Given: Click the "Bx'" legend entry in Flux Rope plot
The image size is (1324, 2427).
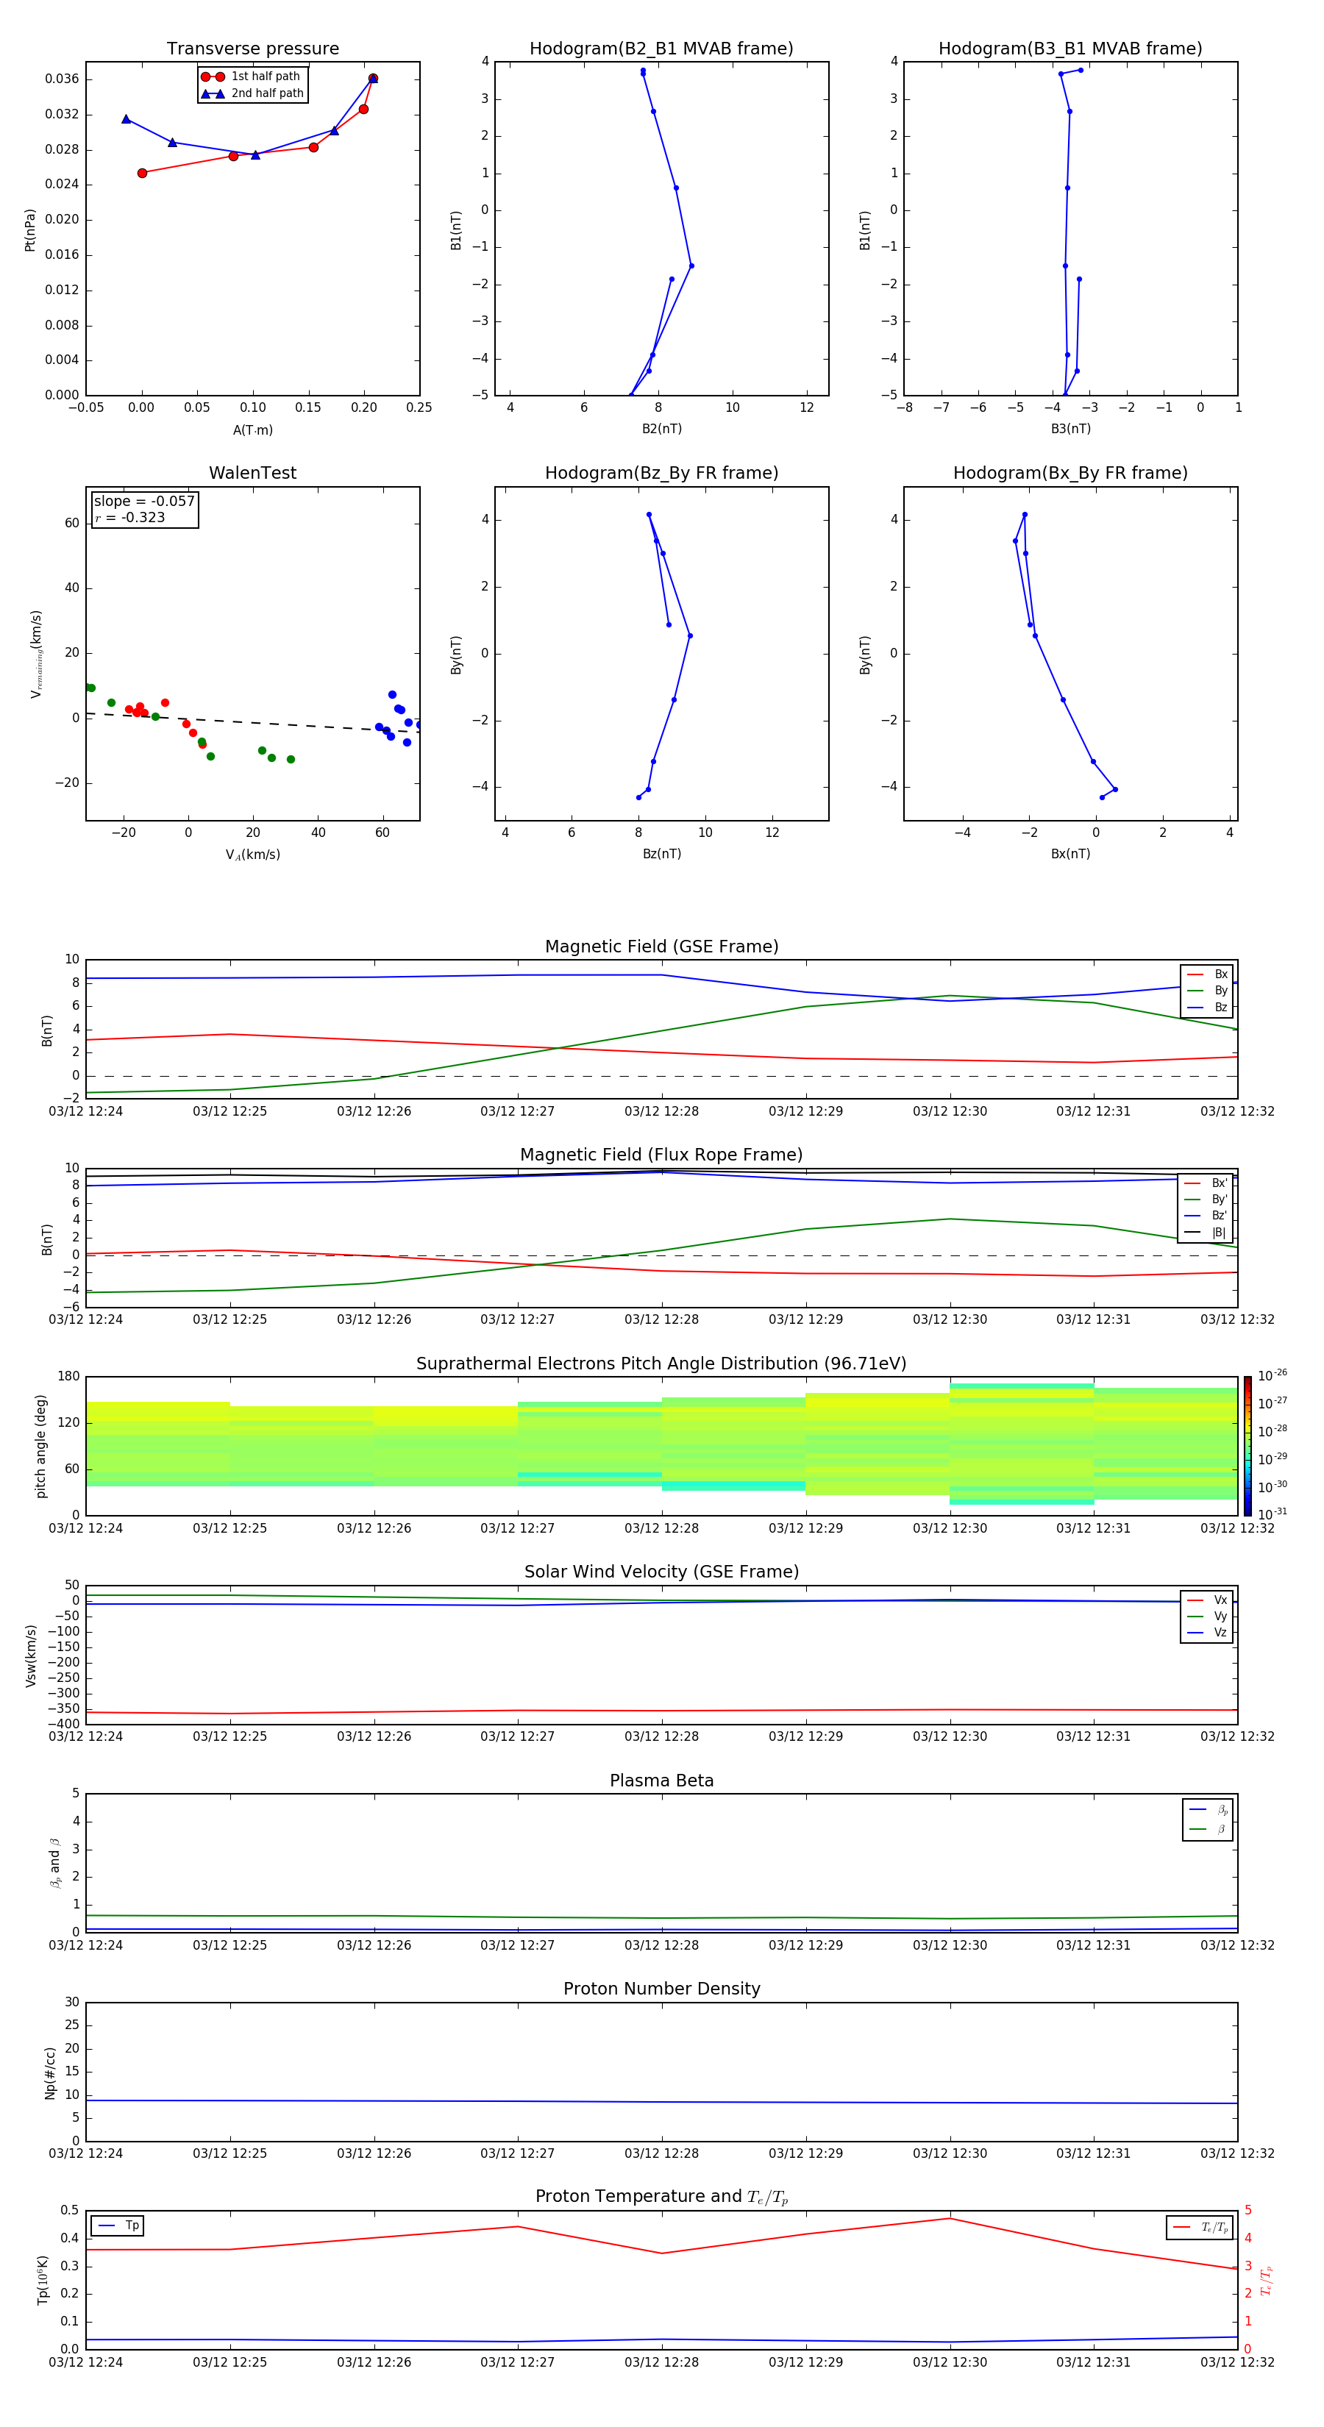Looking at the screenshot, I should 1206,1183.
